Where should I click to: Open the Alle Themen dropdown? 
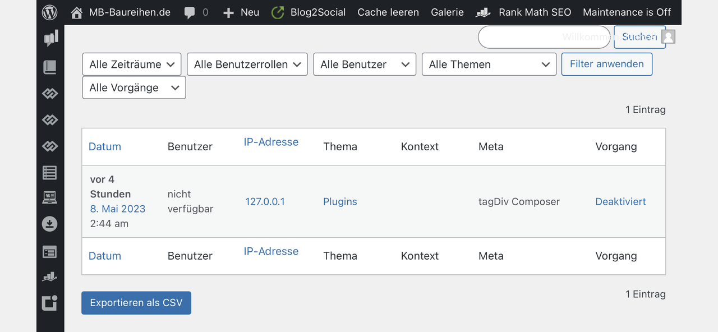(489, 64)
